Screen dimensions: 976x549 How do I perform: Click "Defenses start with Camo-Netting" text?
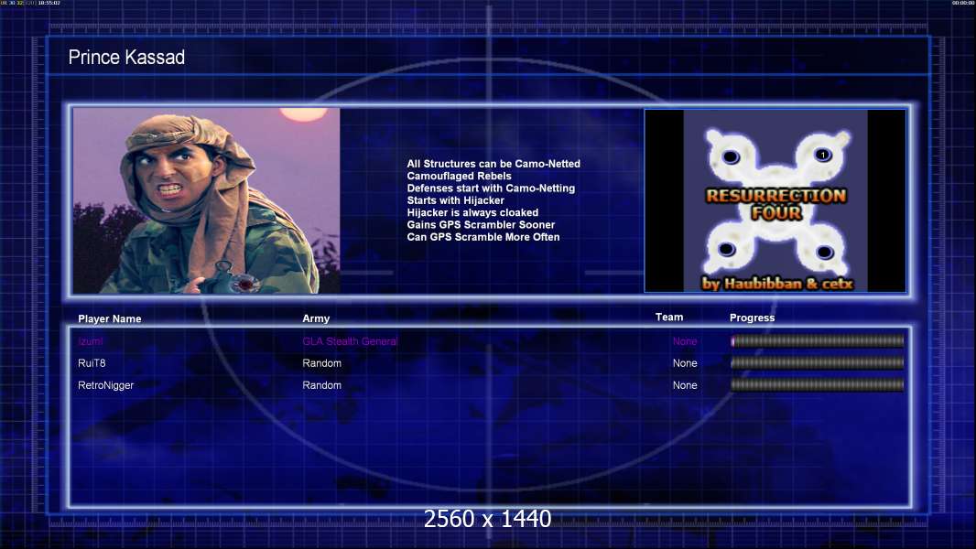point(491,188)
